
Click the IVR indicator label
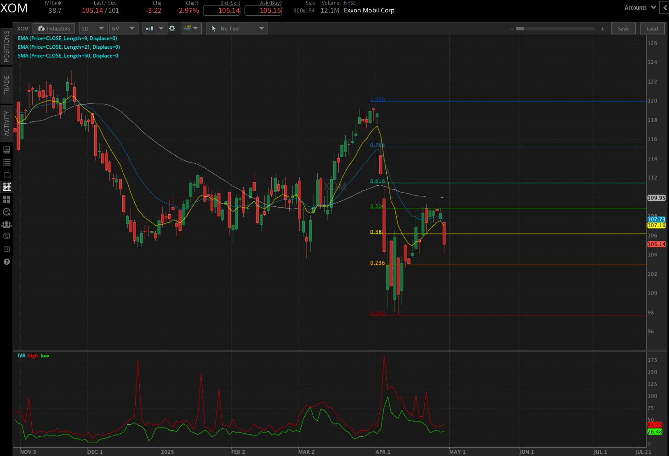(x=22, y=356)
